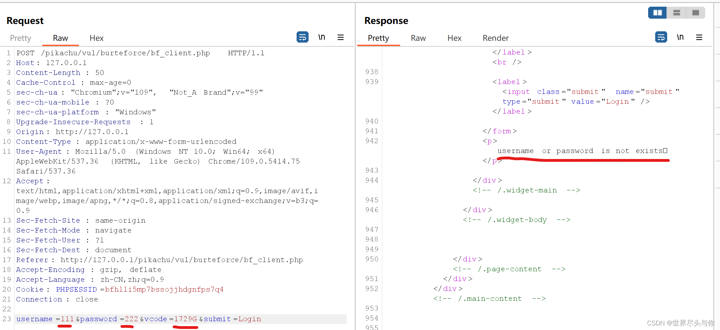This screenshot has width=720, height=330.
Task: Switch to Raw tab in Request
Action: pos(61,38)
